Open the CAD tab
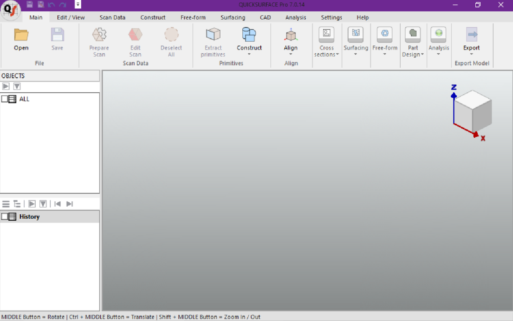Screen dimensions: 513x321 click(x=265, y=17)
